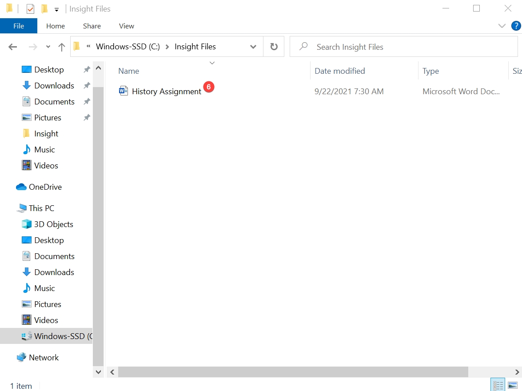Viewport: 522px width, 391px height.
Task: Open the address bar history dropdown
Action: pyautogui.click(x=253, y=47)
